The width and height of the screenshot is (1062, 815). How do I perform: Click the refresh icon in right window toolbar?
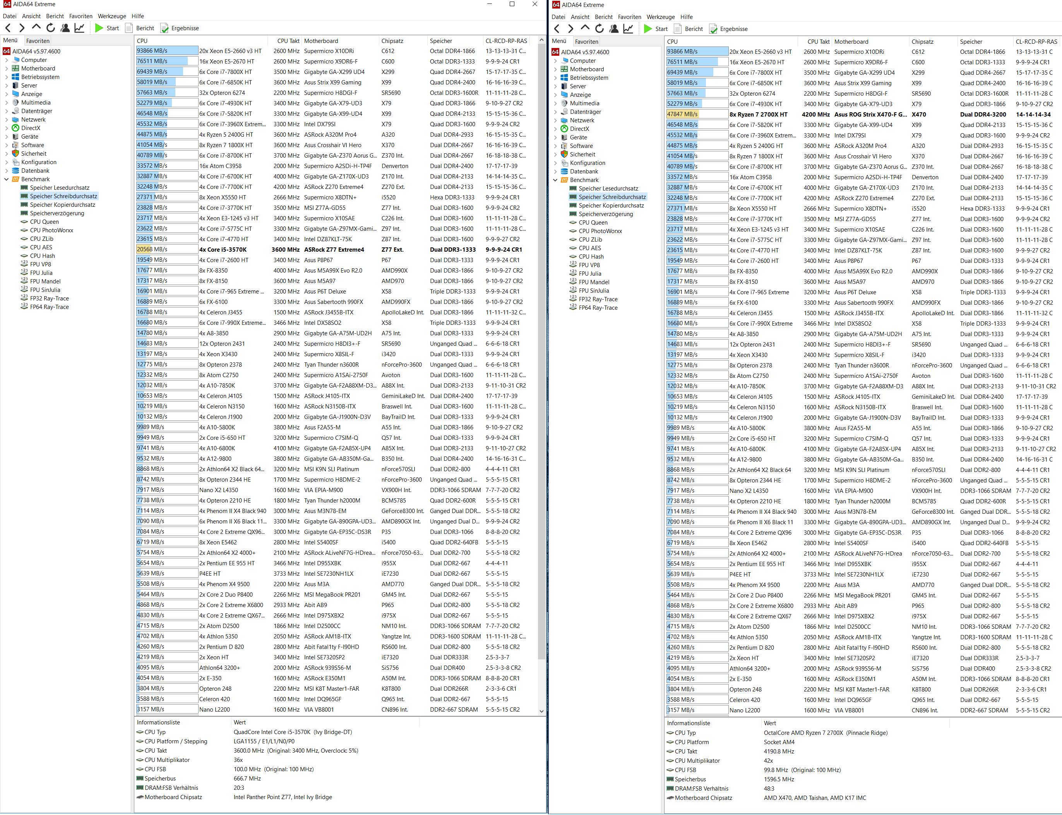600,29
